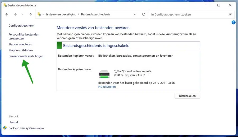Open the Herstel link under Zie ook
The image size is (238, 137).
(x=13, y=122)
